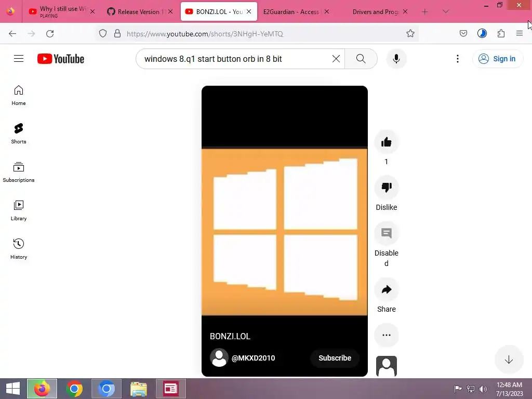Open Chrome from the taskbar
Screen dimensions: 532x399
click(x=74, y=389)
